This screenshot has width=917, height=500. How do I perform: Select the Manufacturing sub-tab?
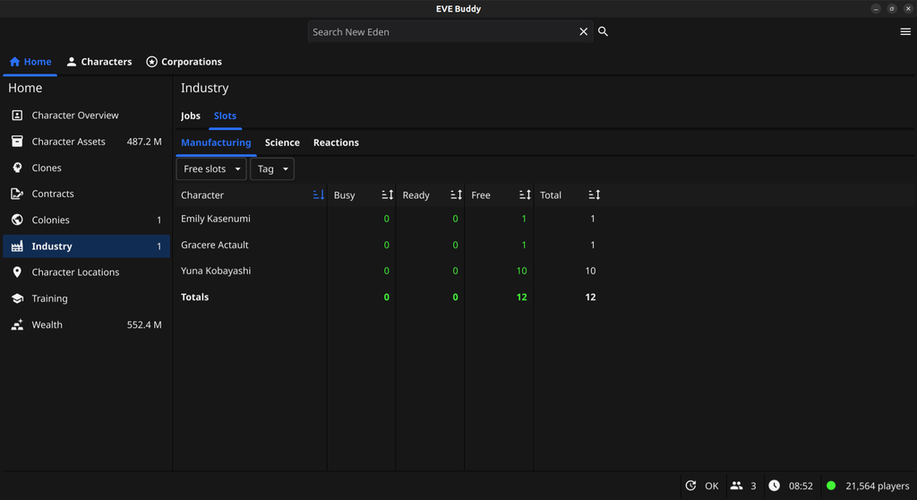(216, 142)
